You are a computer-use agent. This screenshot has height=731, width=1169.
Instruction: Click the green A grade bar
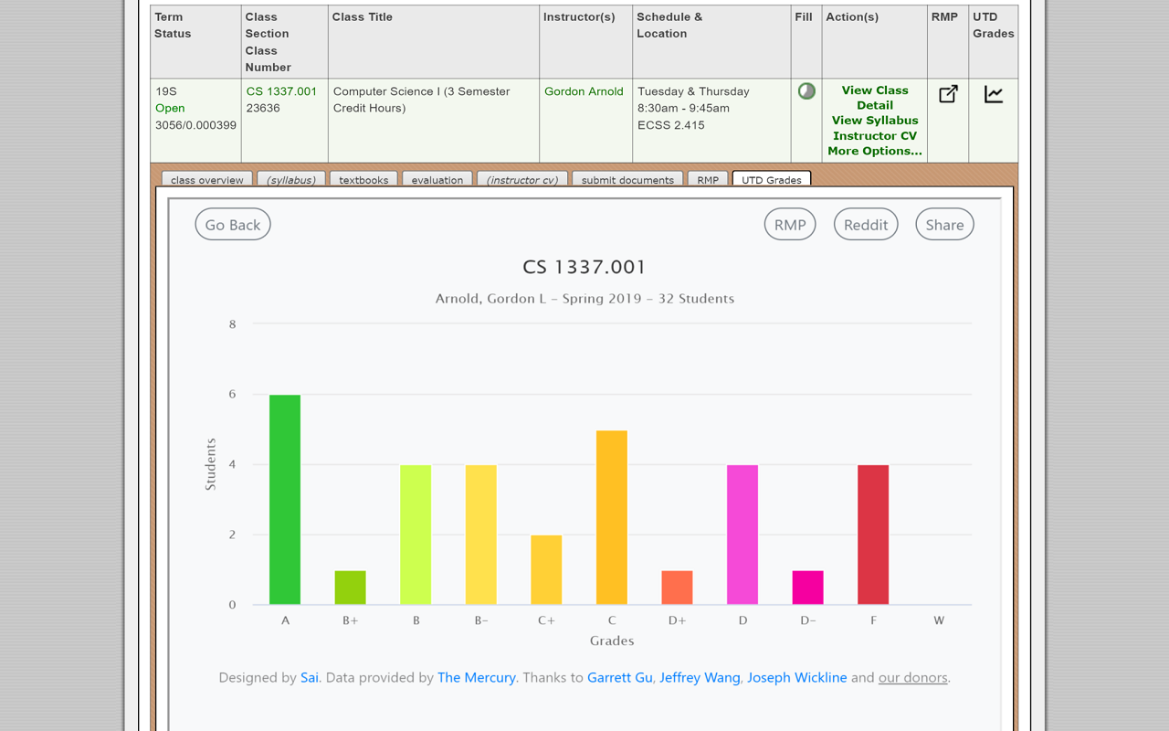pos(285,500)
